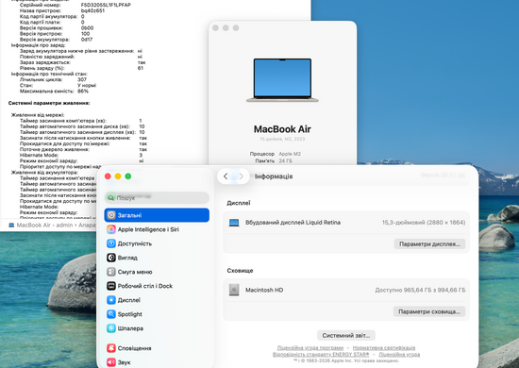This screenshot has height=368, width=519.
Task: Select the Системні параметри живлення heading
Action: coord(49,103)
